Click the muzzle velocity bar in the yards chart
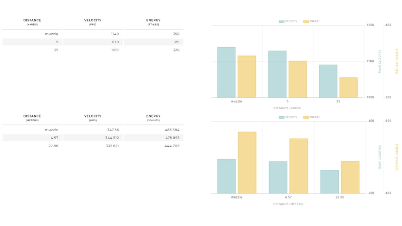402x226 pixels. tap(226, 72)
